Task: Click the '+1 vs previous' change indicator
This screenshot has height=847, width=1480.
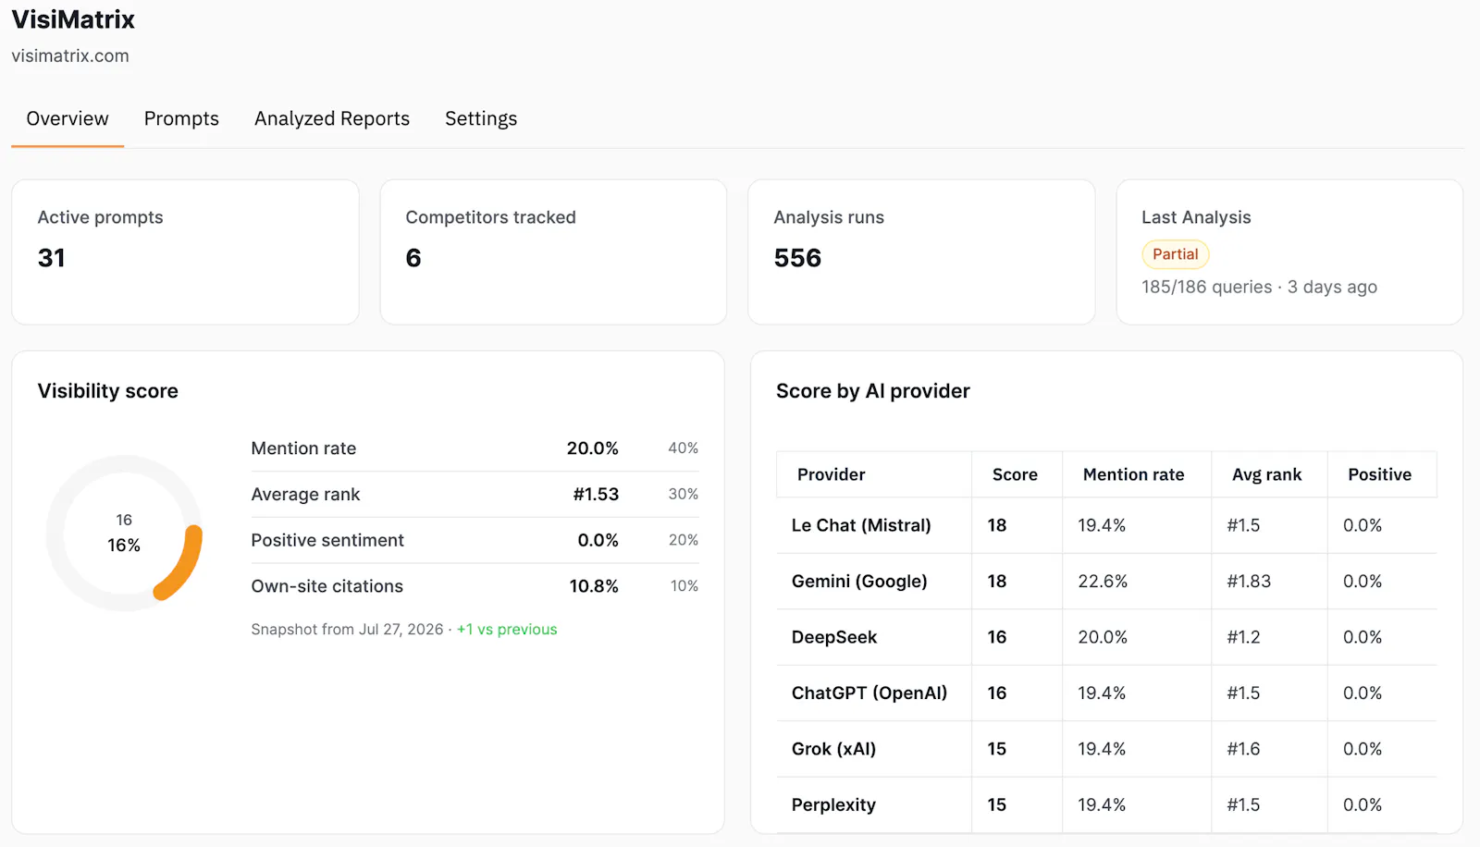Action: tap(507, 630)
